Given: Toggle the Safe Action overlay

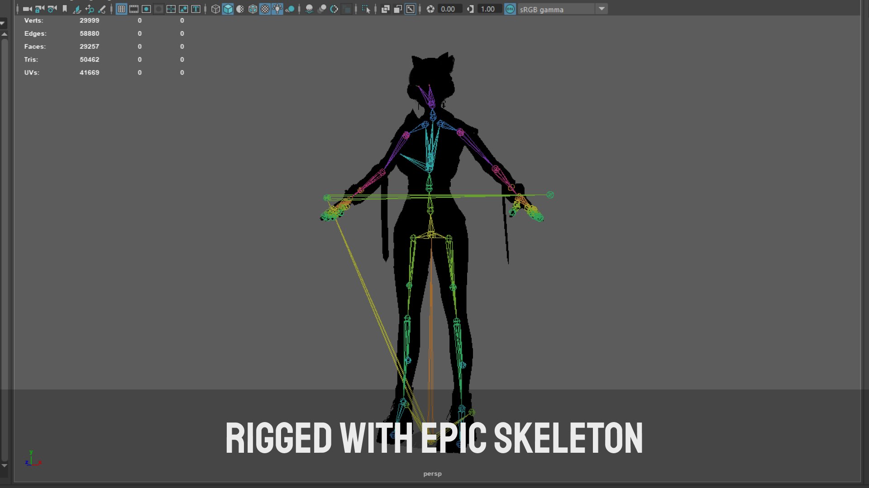Looking at the screenshot, I should click(x=183, y=9).
